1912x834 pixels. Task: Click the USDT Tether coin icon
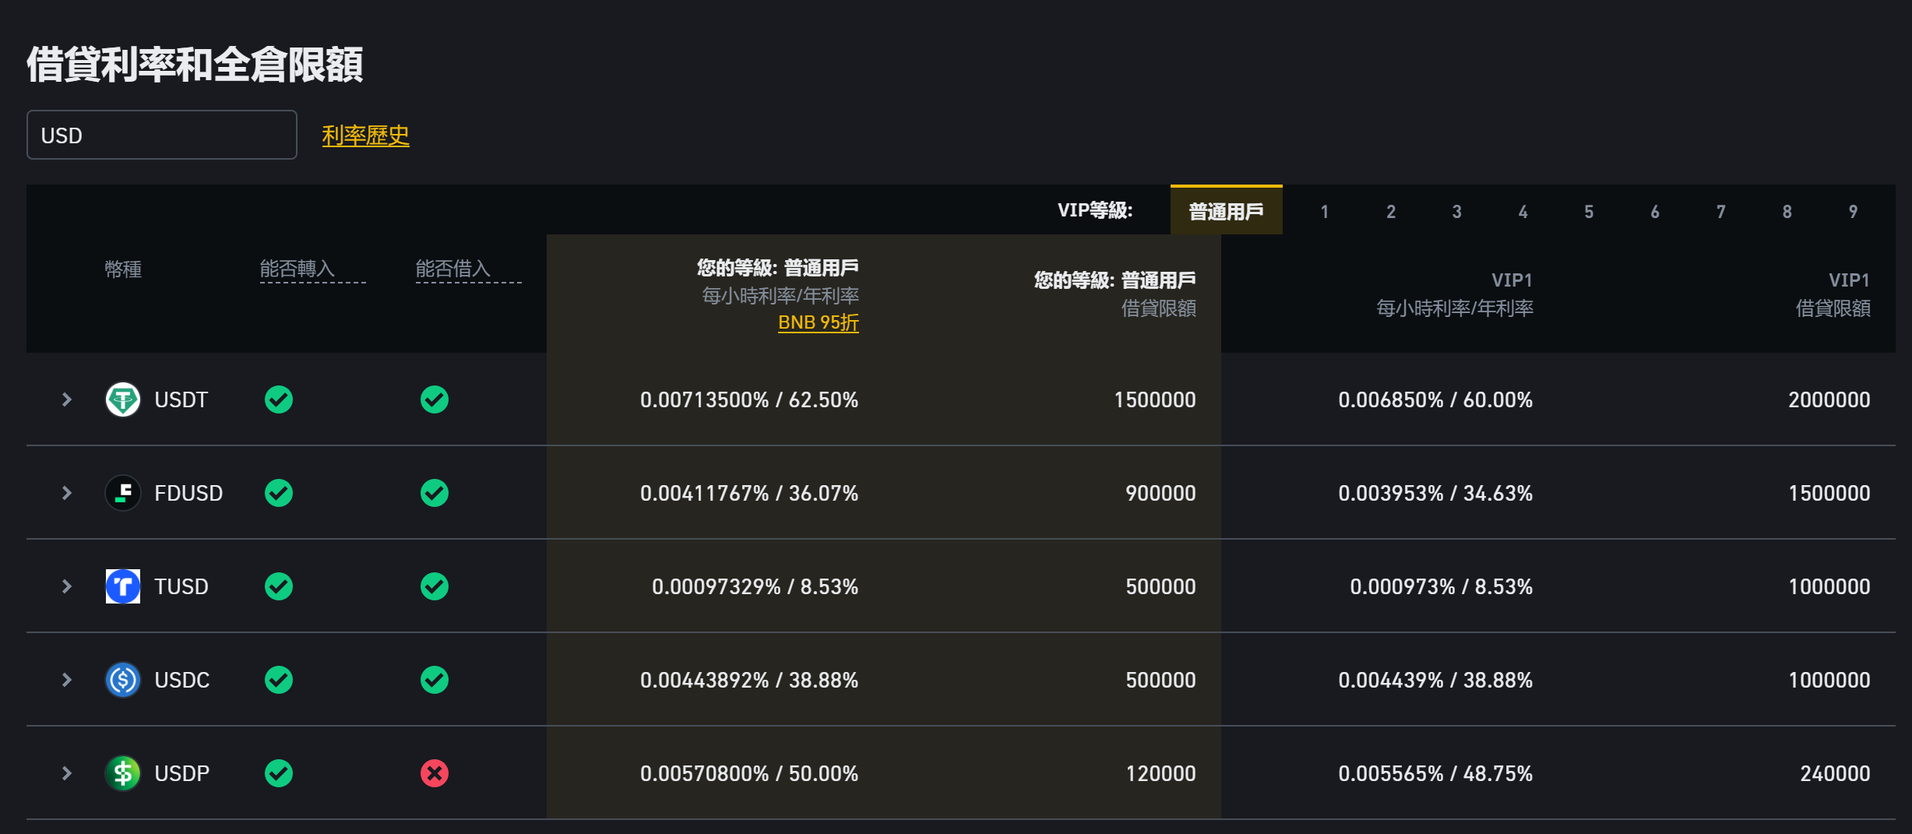pyautogui.click(x=123, y=399)
